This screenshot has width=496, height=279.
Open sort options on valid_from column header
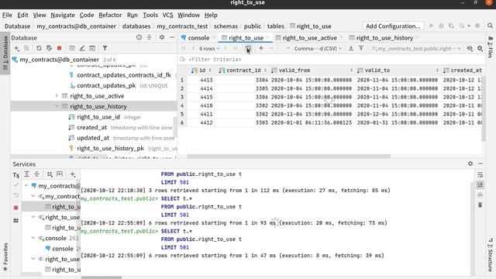click(351, 71)
